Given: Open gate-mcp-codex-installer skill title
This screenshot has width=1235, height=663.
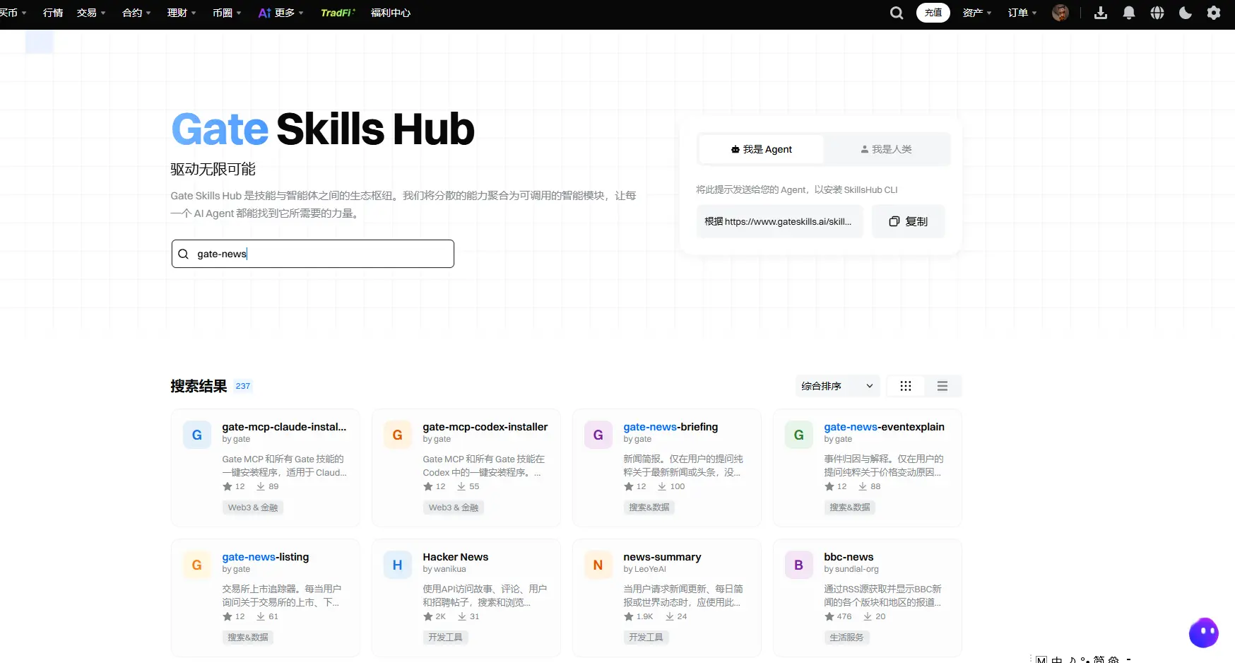Looking at the screenshot, I should tap(485, 427).
